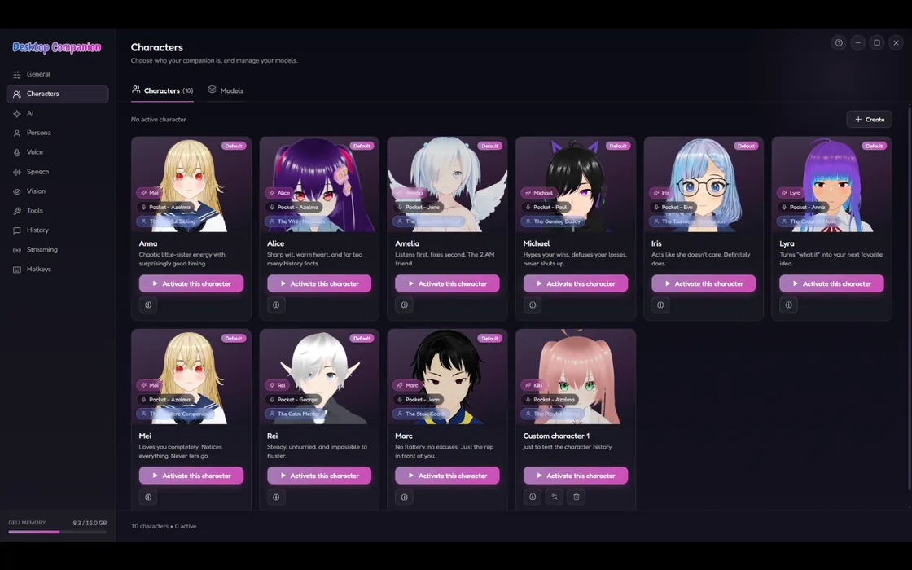Click Michael's cat-eared portrait thumbnail
912x570 pixels.
pos(575,185)
